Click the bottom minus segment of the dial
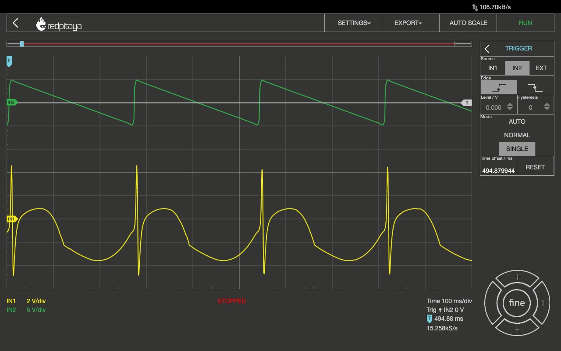Viewport: 561px width, 351px height. pos(517,329)
